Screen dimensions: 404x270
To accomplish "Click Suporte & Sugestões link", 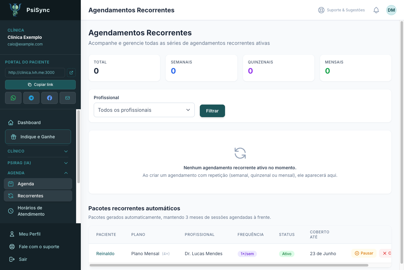I will (x=342, y=10).
